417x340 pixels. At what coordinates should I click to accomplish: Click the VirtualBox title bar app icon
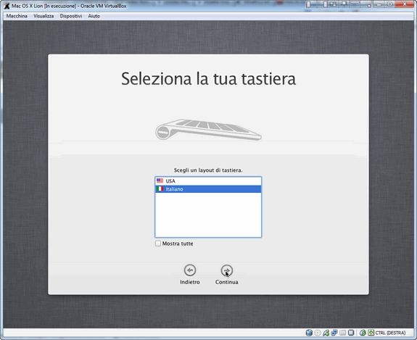point(7,6)
